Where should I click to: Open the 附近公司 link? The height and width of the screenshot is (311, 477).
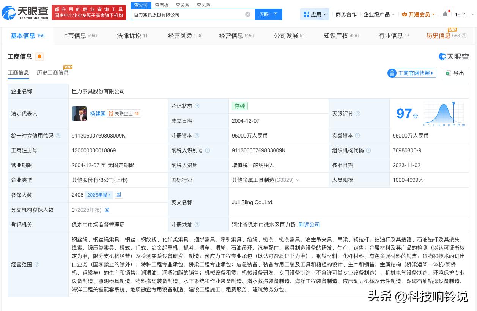[x=309, y=225]
